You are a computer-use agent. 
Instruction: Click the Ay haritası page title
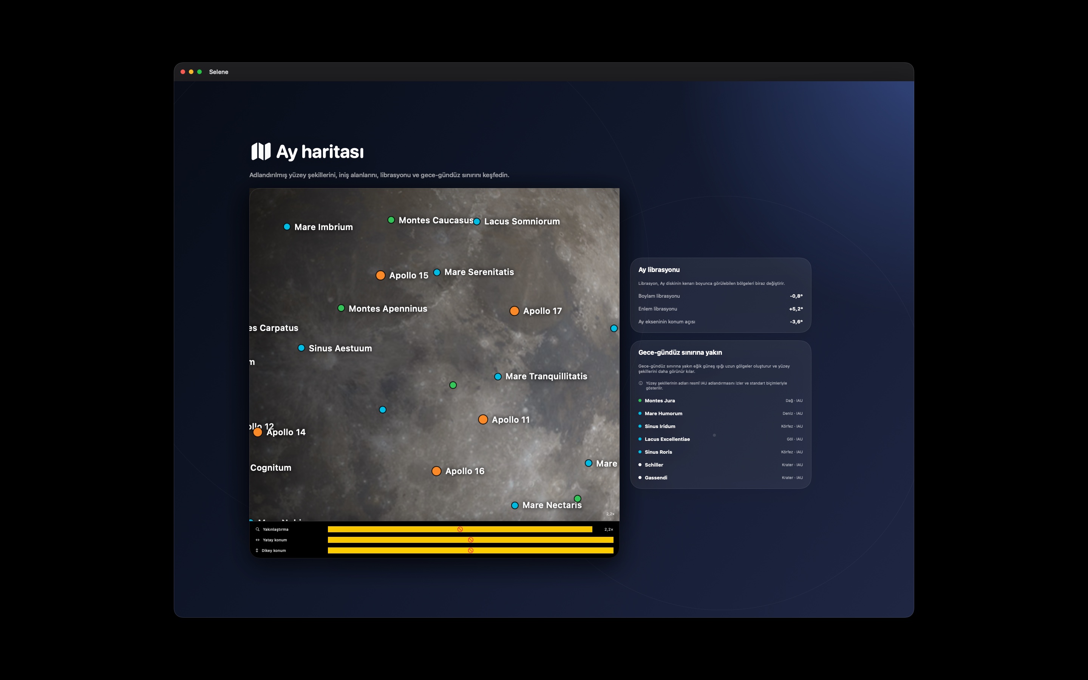320,151
